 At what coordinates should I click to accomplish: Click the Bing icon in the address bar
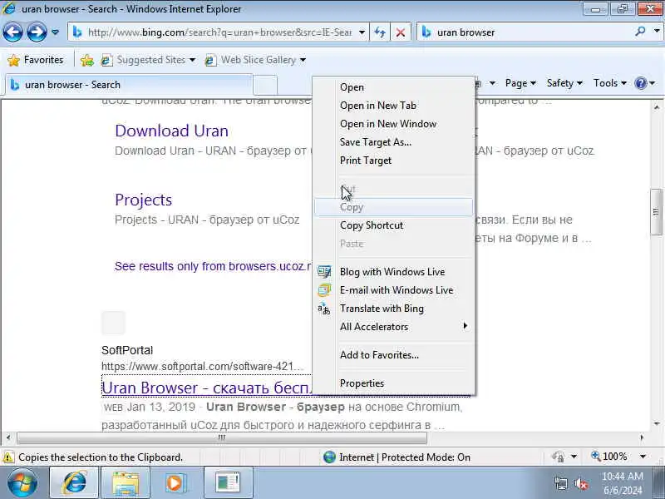coord(77,32)
